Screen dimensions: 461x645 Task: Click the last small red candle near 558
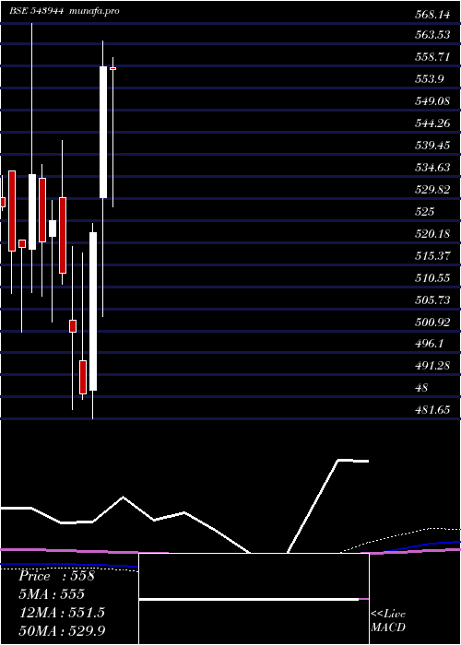point(112,68)
